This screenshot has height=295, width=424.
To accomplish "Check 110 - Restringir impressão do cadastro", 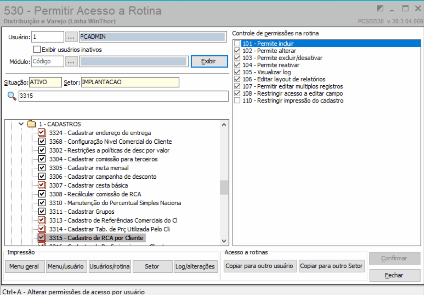I will pyautogui.click(x=237, y=101).
